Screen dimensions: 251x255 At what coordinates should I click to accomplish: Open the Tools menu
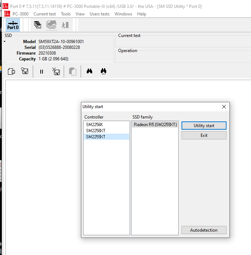[66, 14]
